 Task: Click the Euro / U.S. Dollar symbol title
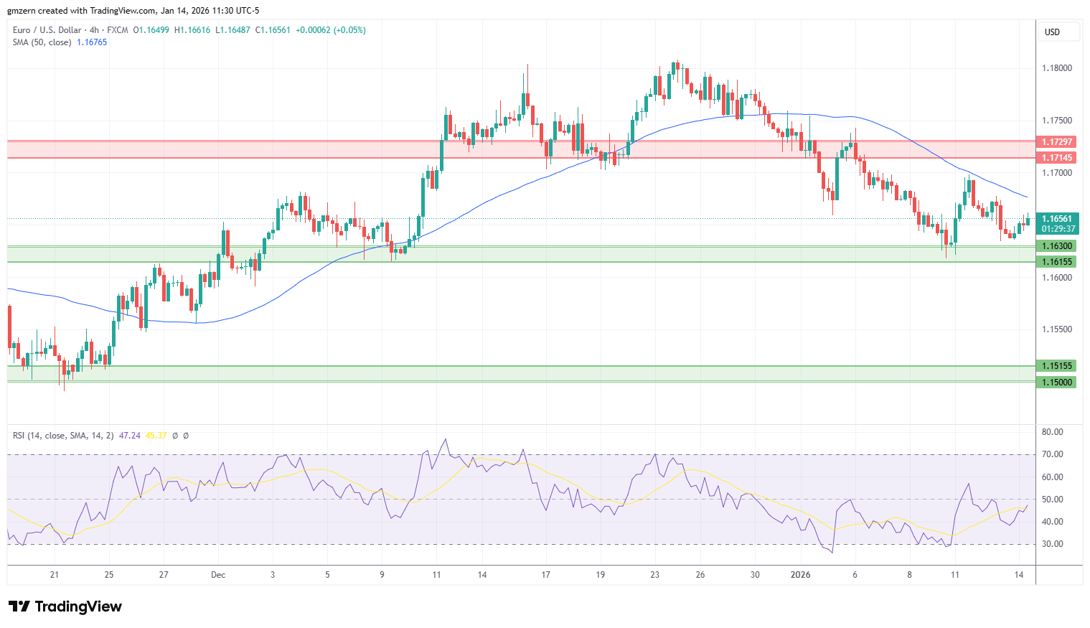(x=47, y=30)
